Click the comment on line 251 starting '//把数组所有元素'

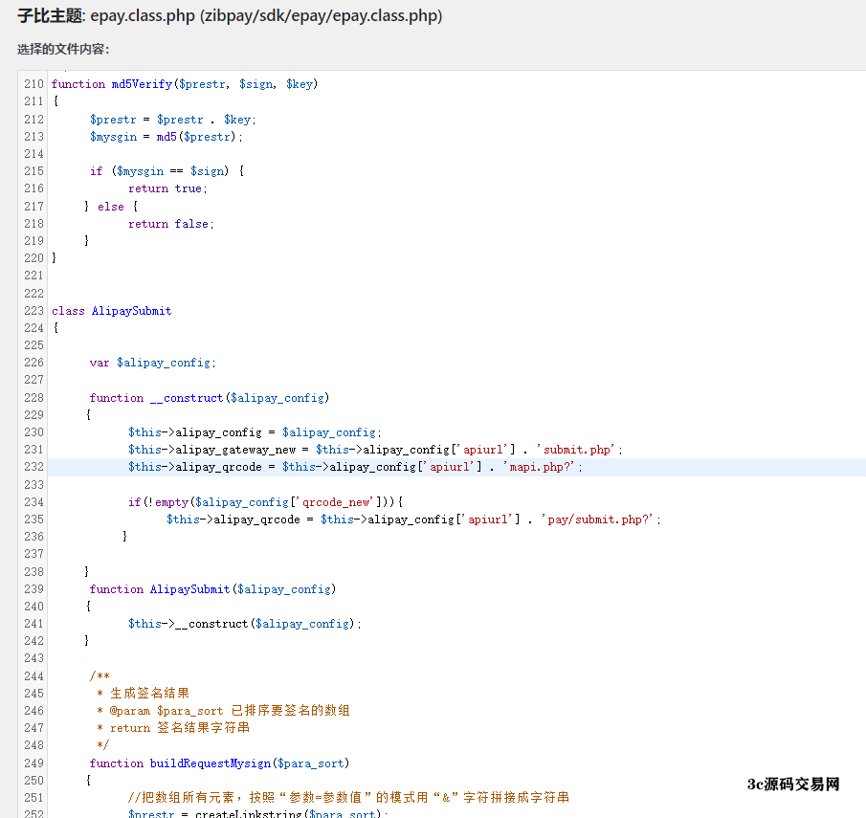point(348,798)
